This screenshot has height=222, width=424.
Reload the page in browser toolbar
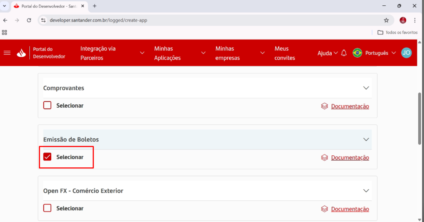click(x=29, y=20)
